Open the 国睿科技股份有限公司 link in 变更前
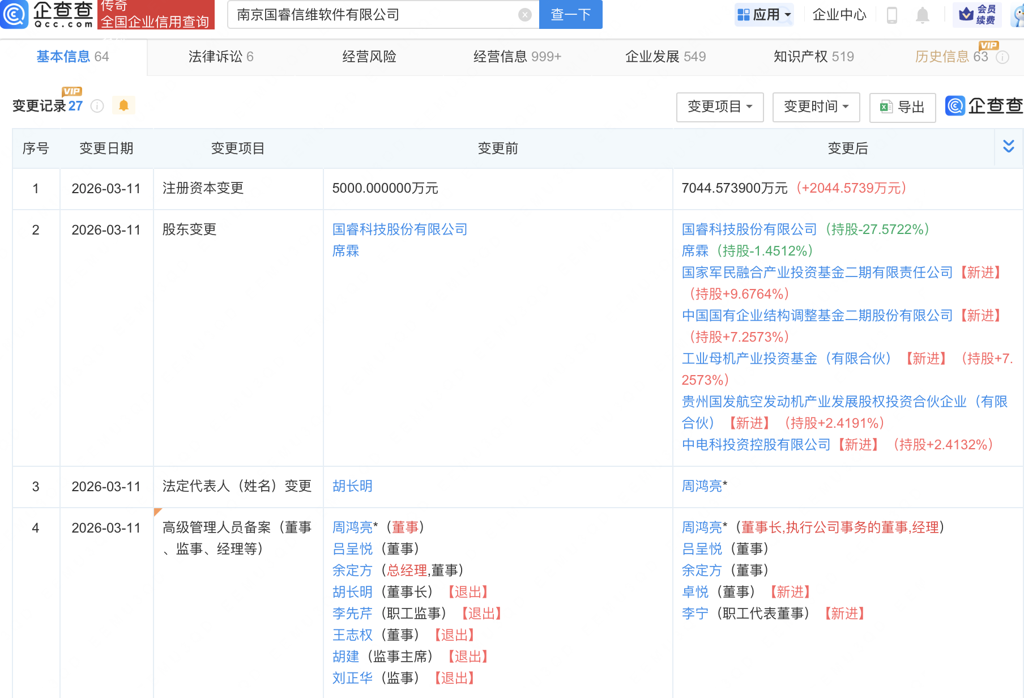 [x=399, y=229]
